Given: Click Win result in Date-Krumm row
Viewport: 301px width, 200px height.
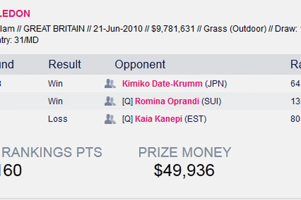Looking at the screenshot, I should [x=55, y=84].
